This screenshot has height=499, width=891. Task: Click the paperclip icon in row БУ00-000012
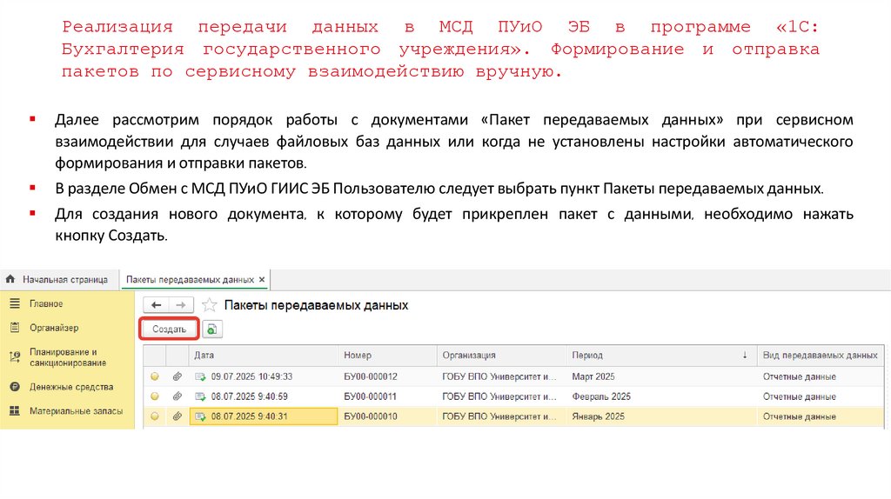[178, 376]
